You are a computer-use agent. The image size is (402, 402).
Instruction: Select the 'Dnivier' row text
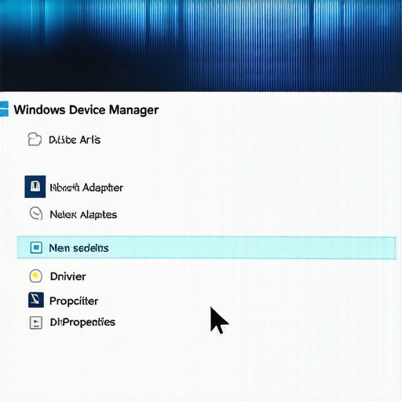(68, 276)
